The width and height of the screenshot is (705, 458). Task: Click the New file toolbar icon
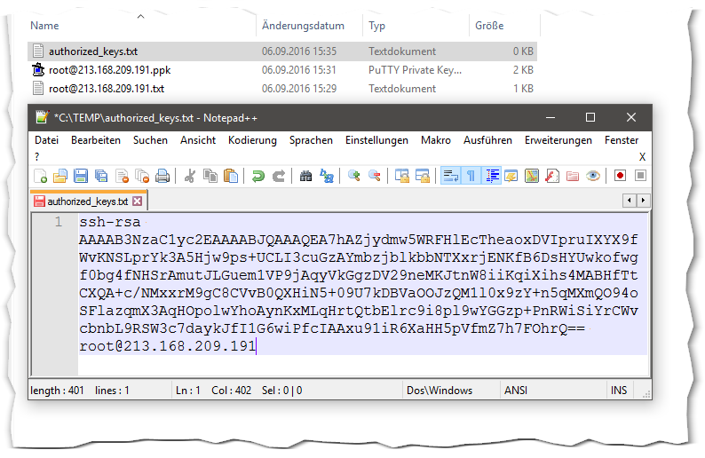tap(40, 176)
